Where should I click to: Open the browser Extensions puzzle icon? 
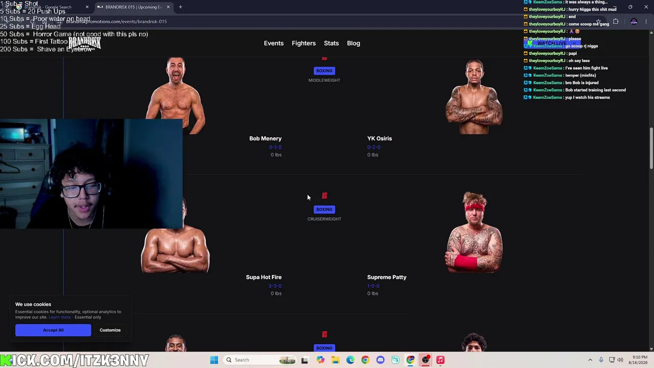[x=616, y=21]
